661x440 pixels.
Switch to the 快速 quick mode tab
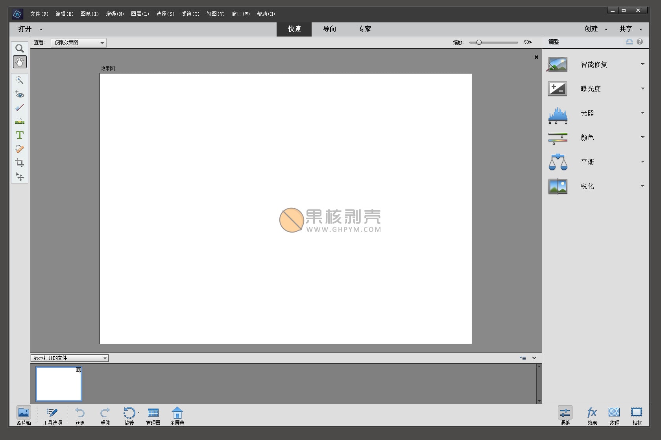[294, 29]
